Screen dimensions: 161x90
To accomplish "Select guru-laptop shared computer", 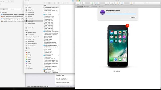I will point(31,35).
